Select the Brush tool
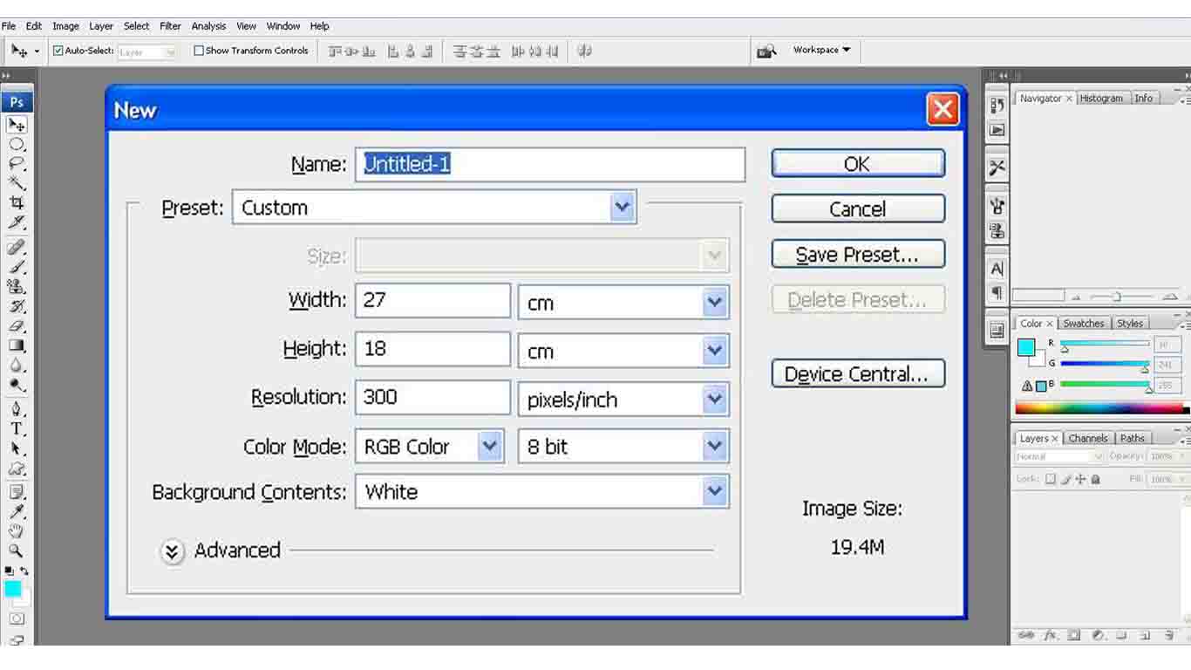1191x670 pixels. click(17, 266)
